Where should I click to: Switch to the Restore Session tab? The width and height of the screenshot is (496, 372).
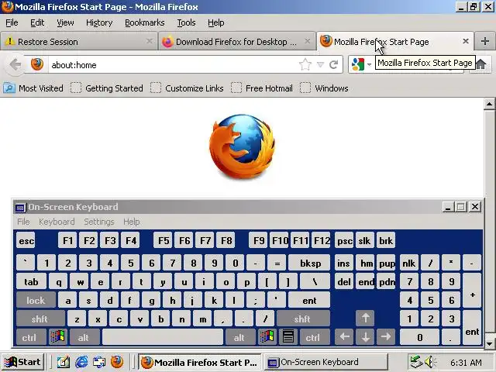coord(78,41)
